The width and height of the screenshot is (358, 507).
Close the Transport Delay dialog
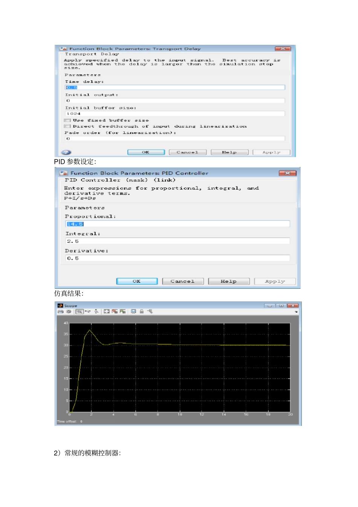(x=283, y=49)
